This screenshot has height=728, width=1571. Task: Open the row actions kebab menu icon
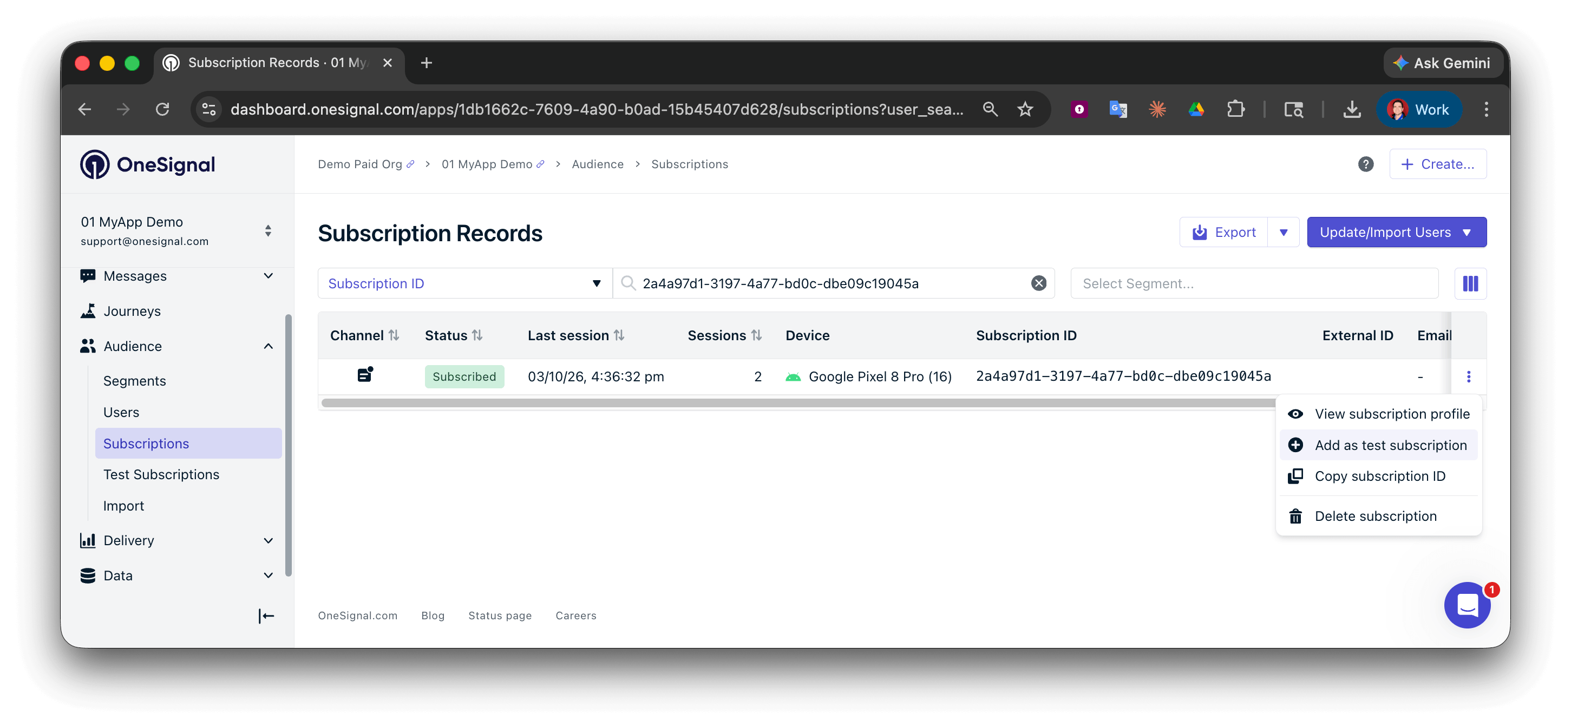coord(1470,376)
